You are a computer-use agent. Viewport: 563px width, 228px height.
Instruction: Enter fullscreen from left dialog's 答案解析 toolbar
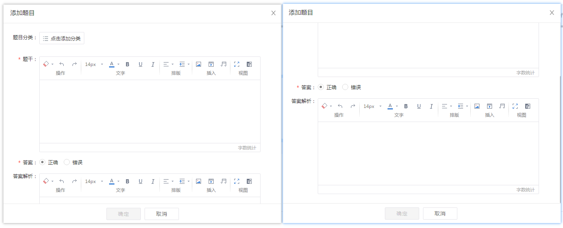[x=236, y=181]
